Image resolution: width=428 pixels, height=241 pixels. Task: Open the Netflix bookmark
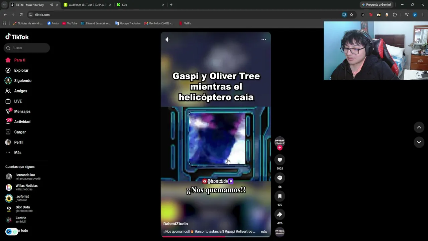(185, 23)
